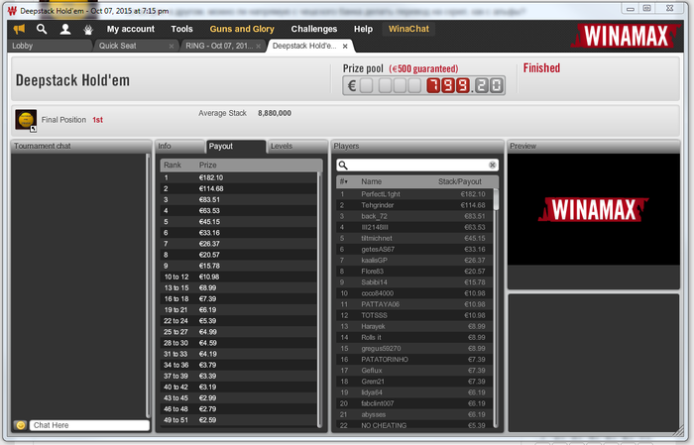The width and height of the screenshot is (694, 445).
Task: Select player Tehgrinder in list
Action: point(414,205)
